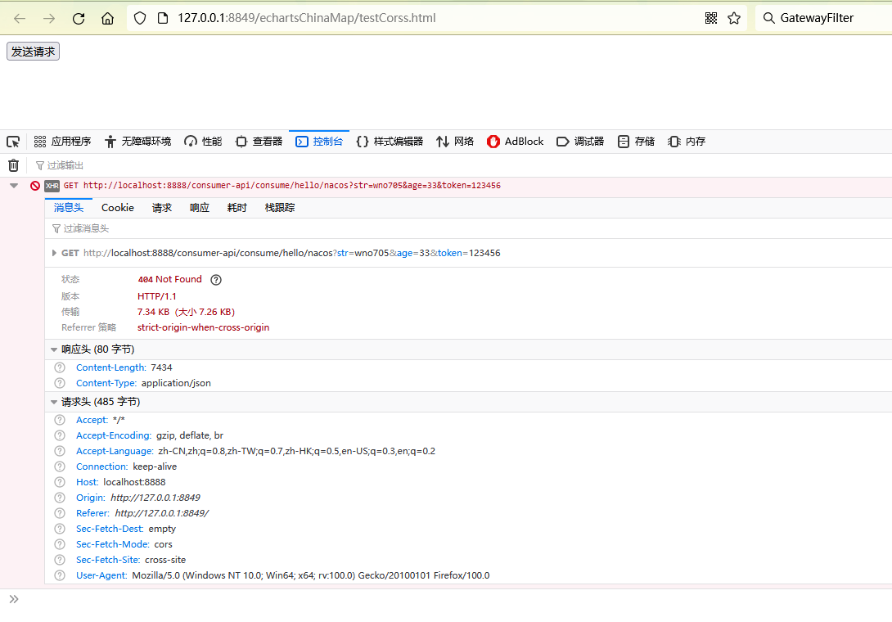The height and width of the screenshot is (622, 892).
Task: Clear console output with trash icon
Action: click(x=13, y=165)
